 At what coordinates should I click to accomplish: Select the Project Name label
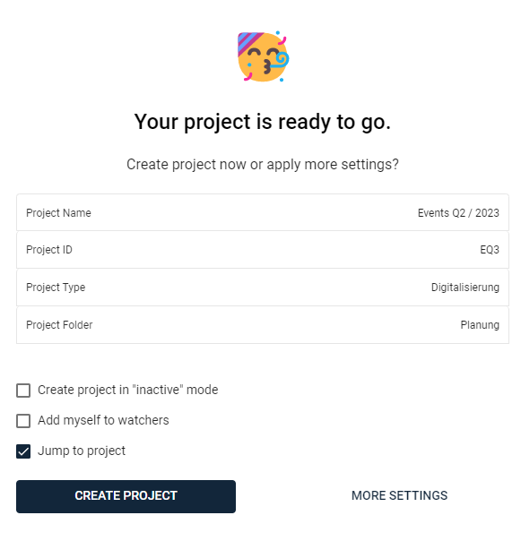coord(58,213)
